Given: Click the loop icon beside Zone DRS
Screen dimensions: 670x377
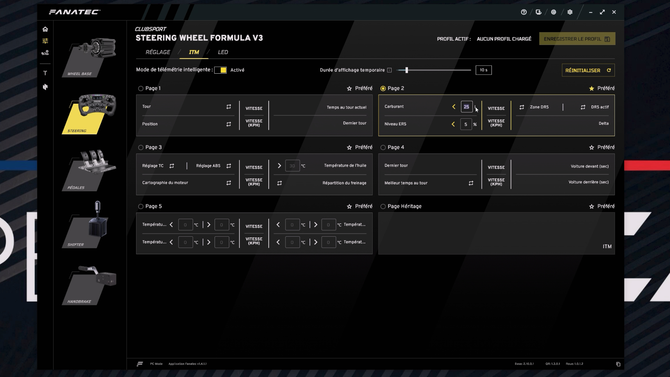Looking at the screenshot, I should tap(522, 107).
